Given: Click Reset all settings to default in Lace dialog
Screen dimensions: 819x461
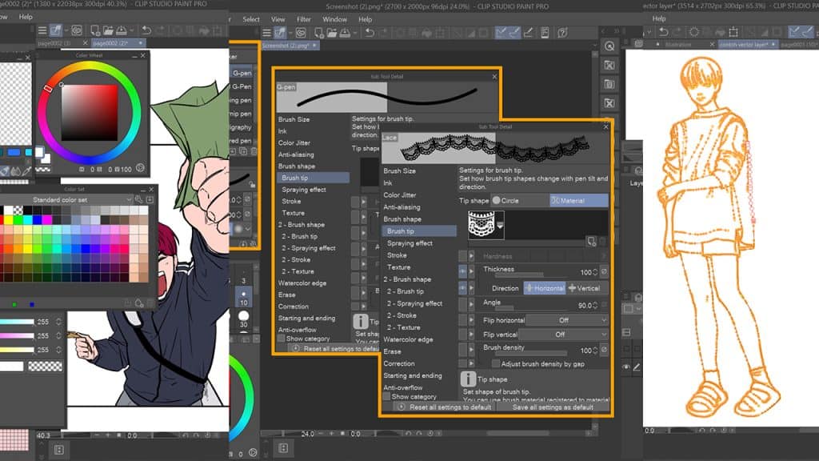Looking at the screenshot, I should tap(445, 407).
